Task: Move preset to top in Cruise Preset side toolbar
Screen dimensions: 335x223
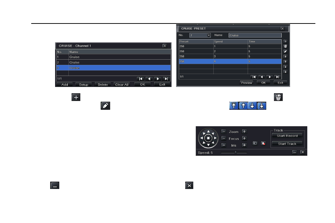Action: (x=286, y=56)
